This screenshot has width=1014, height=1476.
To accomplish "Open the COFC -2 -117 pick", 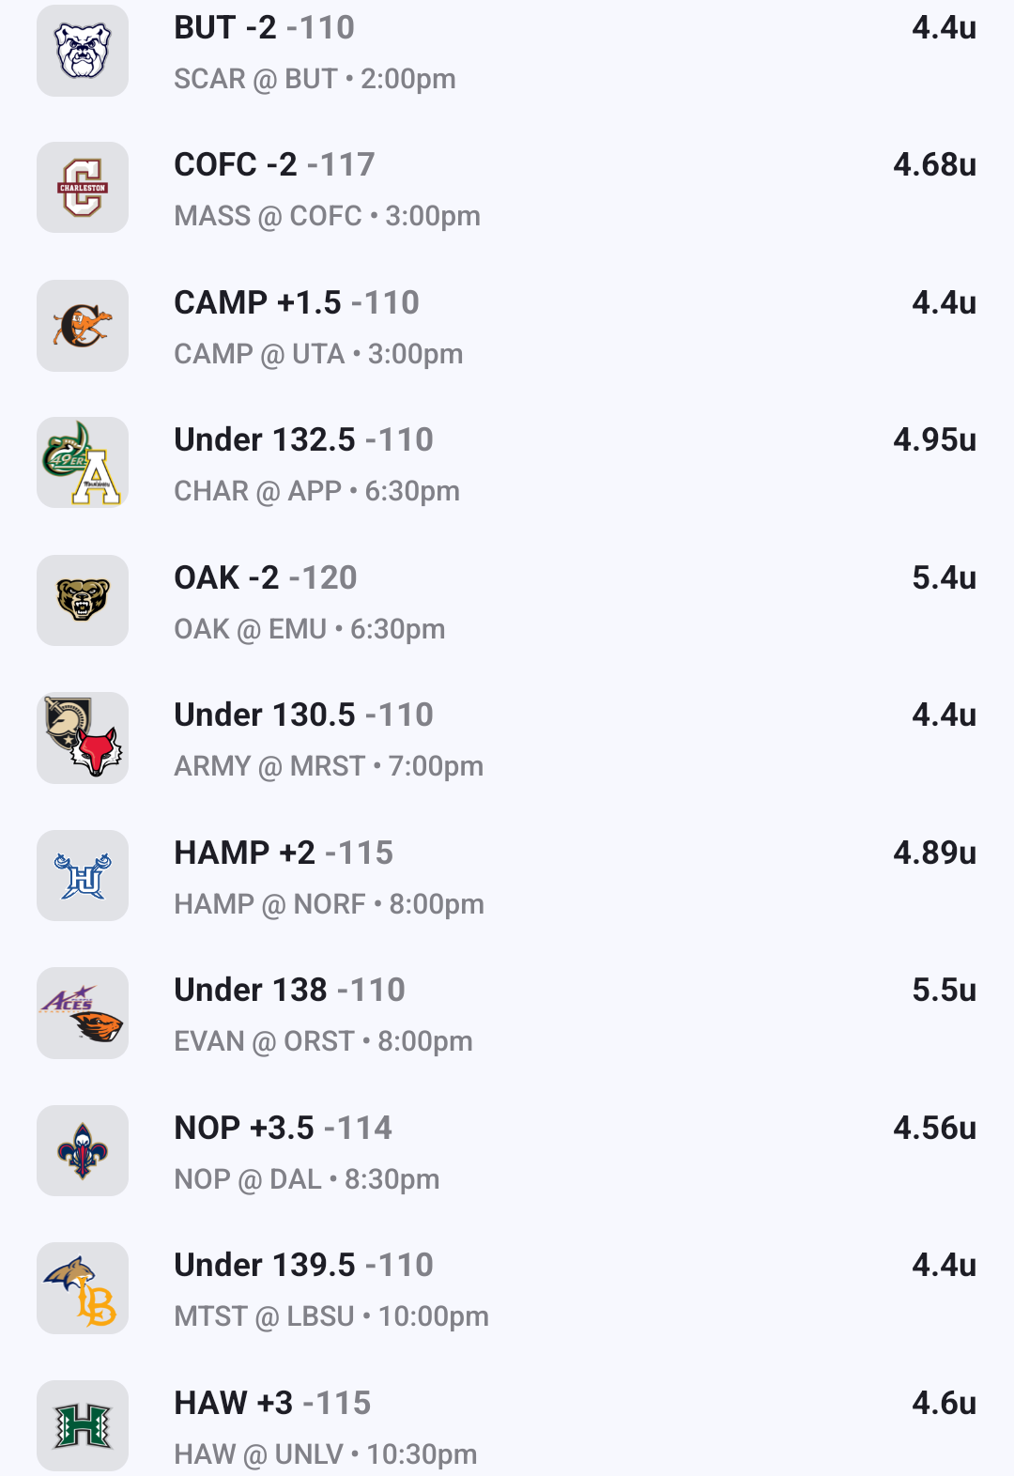I will click(x=274, y=165).
